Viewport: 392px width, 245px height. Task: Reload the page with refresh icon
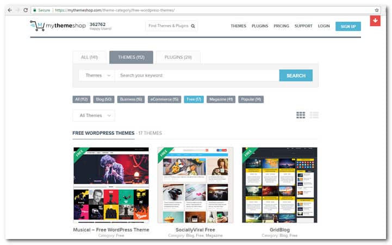coord(26,10)
